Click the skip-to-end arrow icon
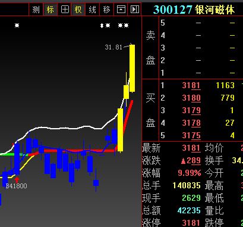 point(135,10)
